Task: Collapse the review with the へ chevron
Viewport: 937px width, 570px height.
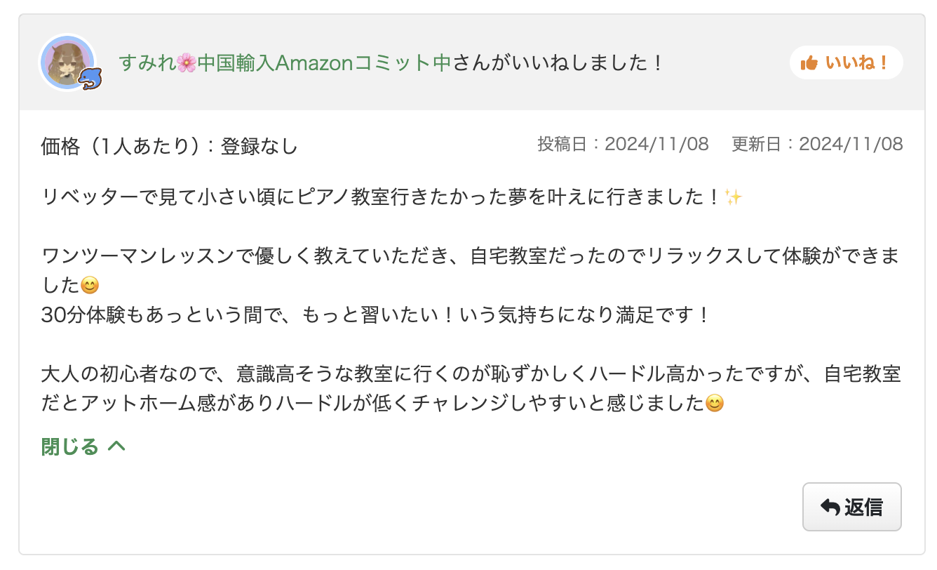Action: [116, 445]
